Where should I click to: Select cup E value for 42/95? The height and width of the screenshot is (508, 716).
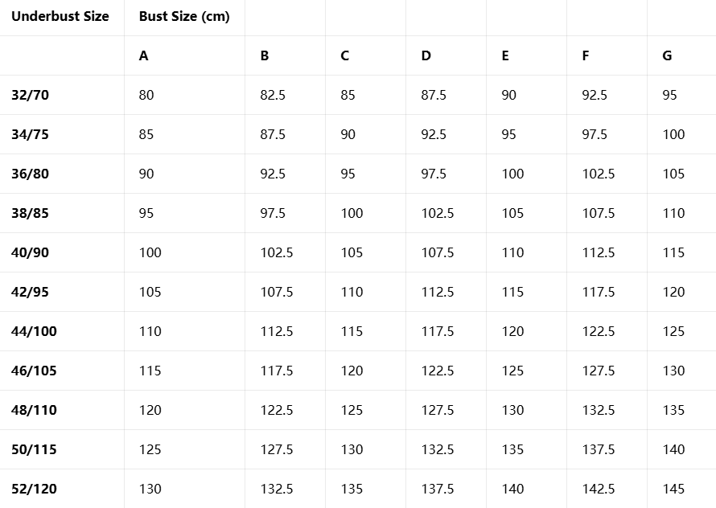(x=512, y=293)
